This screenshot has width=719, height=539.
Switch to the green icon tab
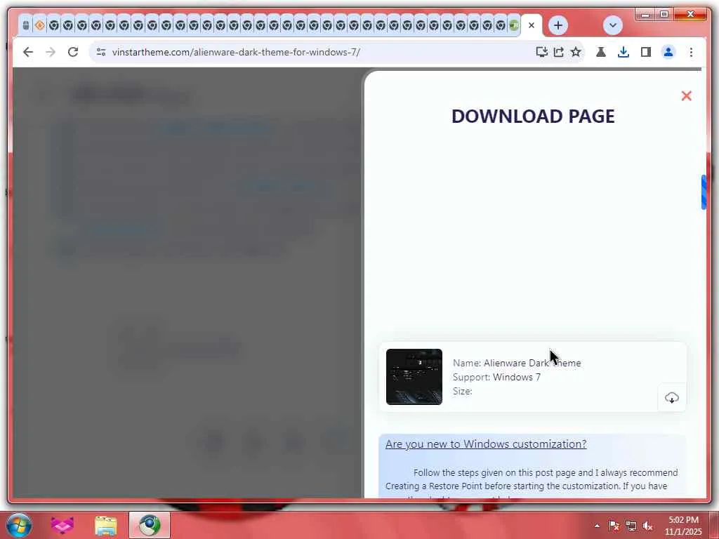[514, 25]
